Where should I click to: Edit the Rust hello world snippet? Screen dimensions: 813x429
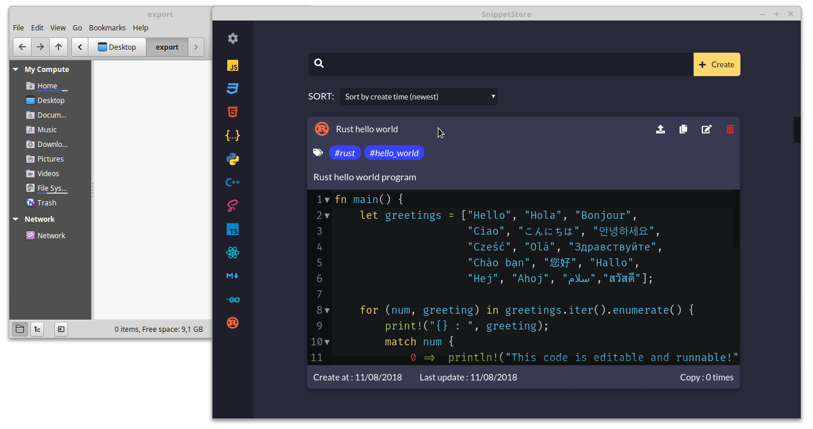[706, 129]
